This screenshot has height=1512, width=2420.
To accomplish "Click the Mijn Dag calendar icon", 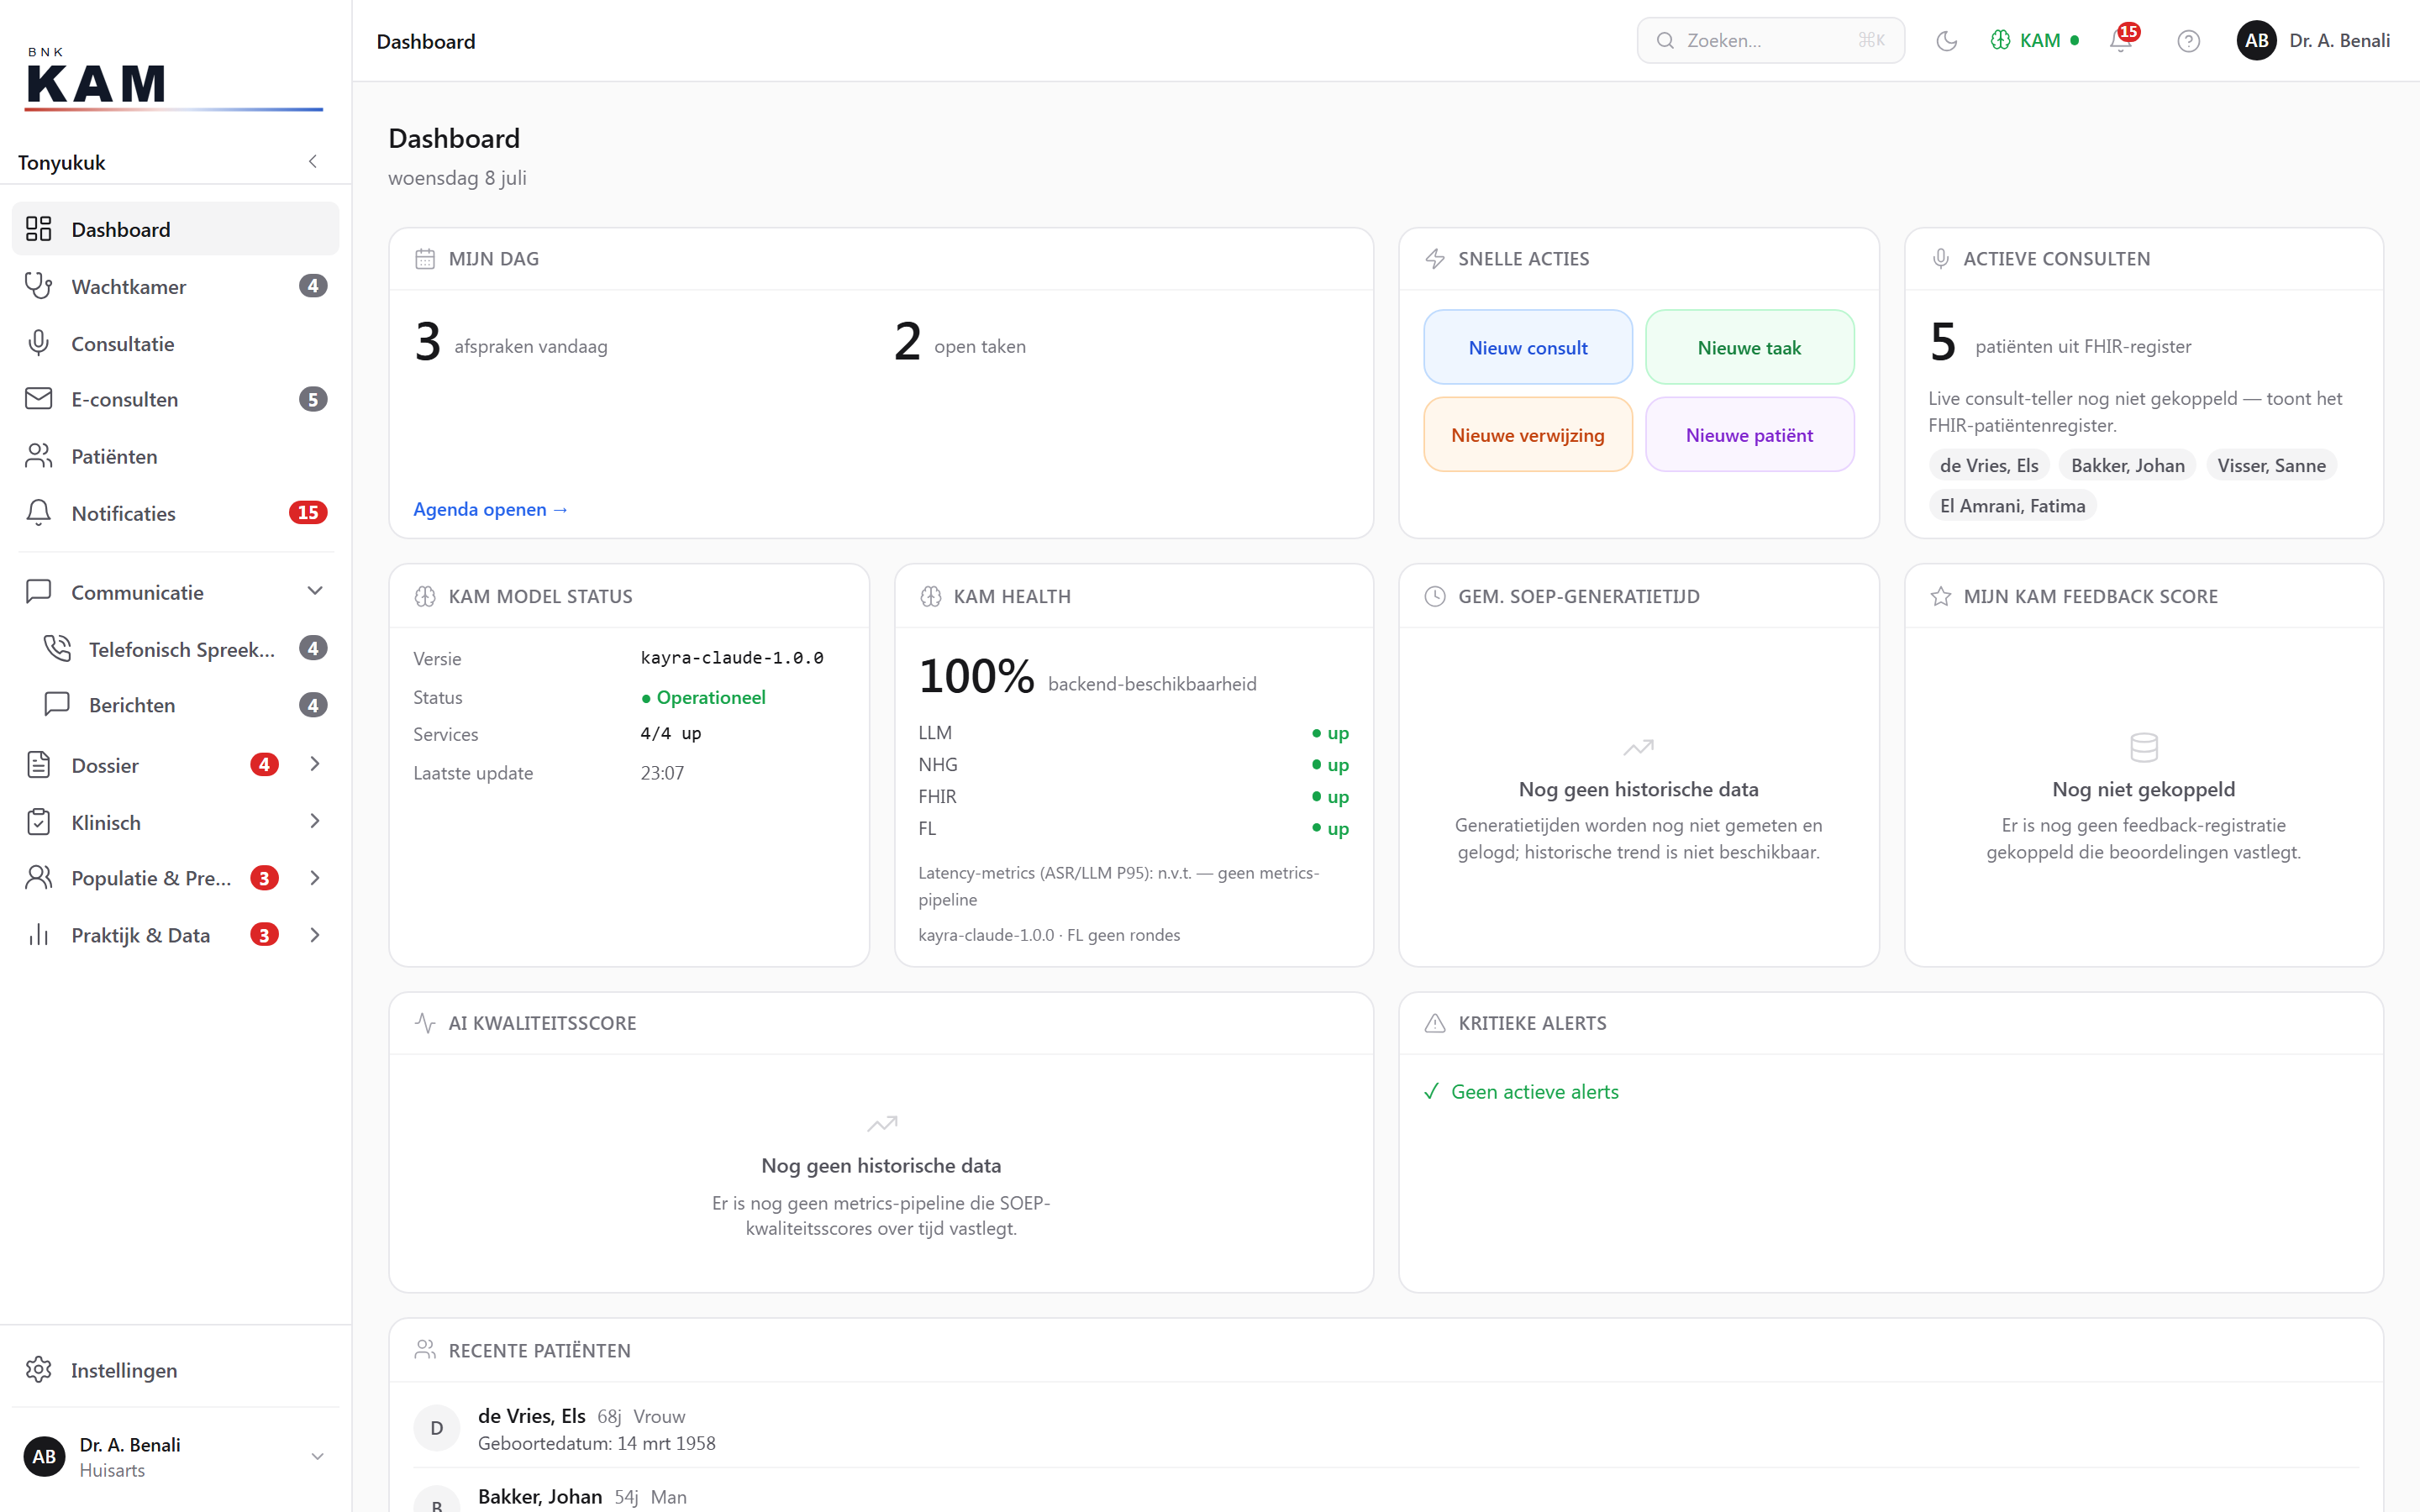I will [x=425, y=259].
